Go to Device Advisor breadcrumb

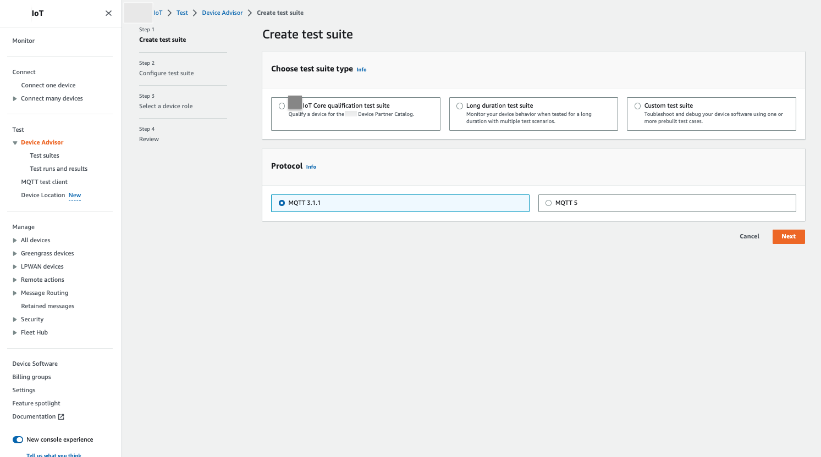[222, 13]
